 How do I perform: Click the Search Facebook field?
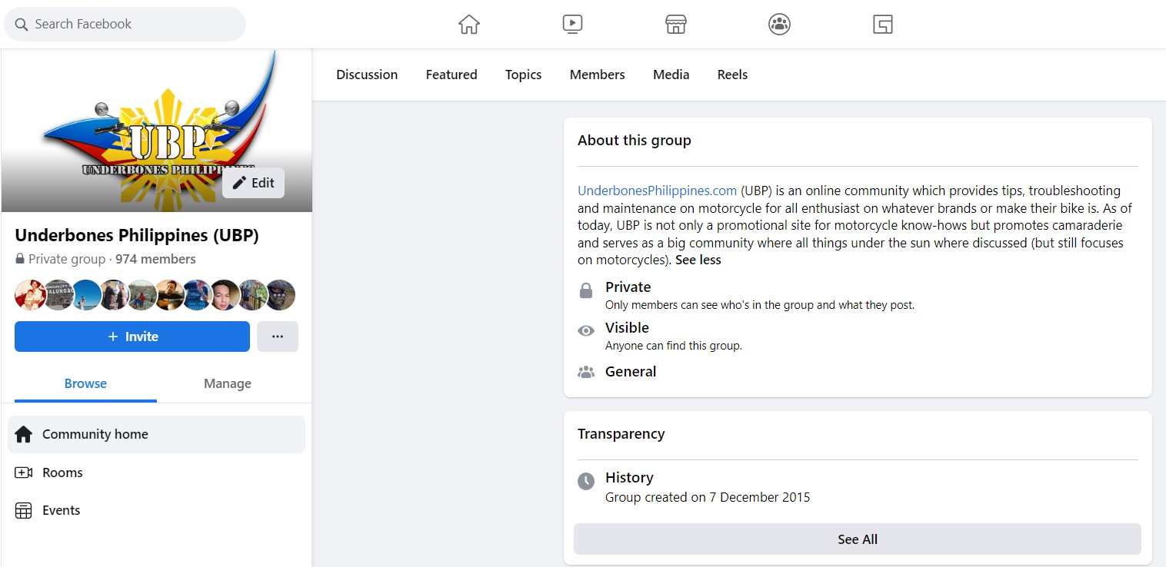pos(125,24)
